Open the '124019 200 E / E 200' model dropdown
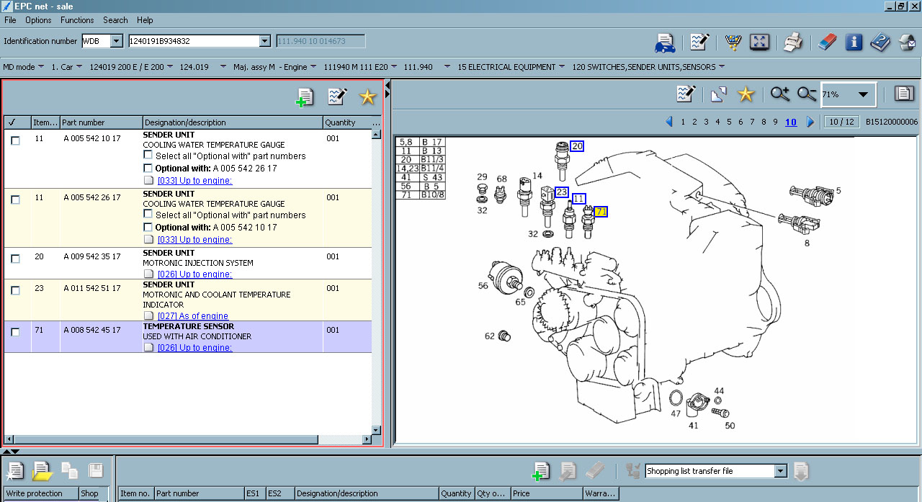The width and height of the screenshot is (922, 502). click(171, 67)
